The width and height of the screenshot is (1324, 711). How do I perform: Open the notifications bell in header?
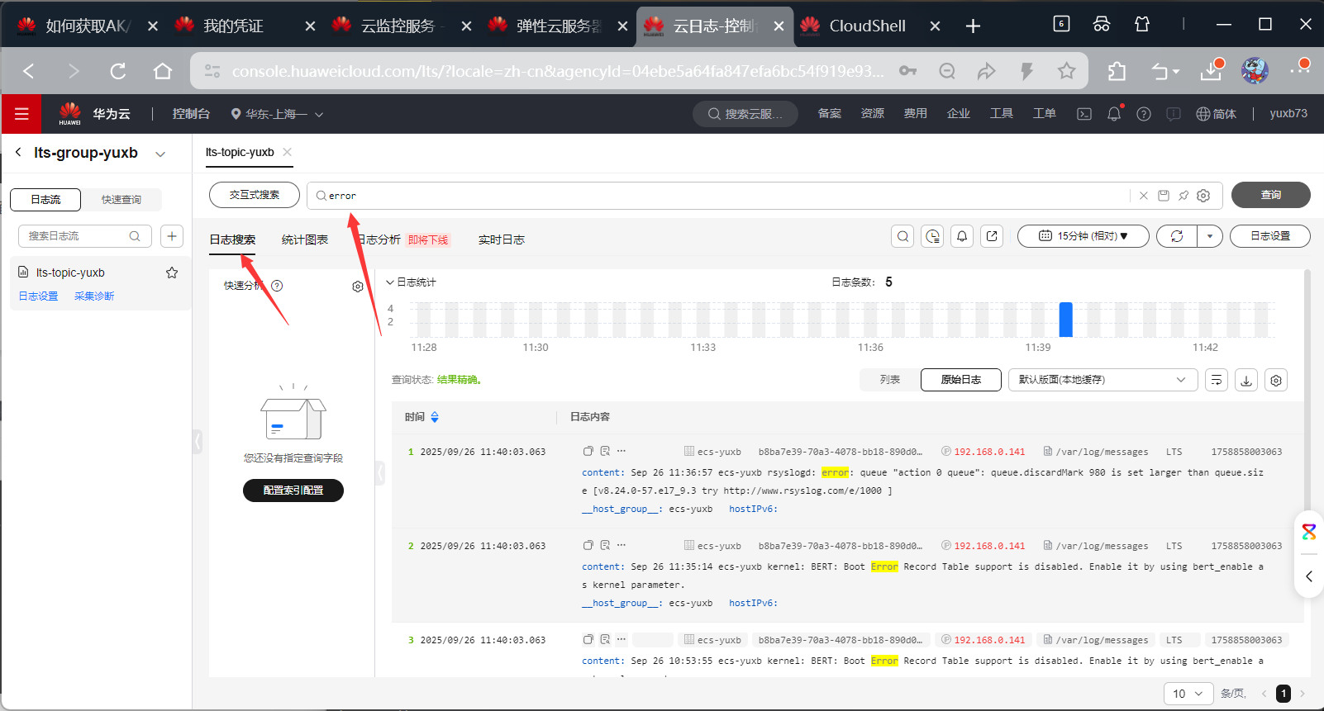point(1114,114)
